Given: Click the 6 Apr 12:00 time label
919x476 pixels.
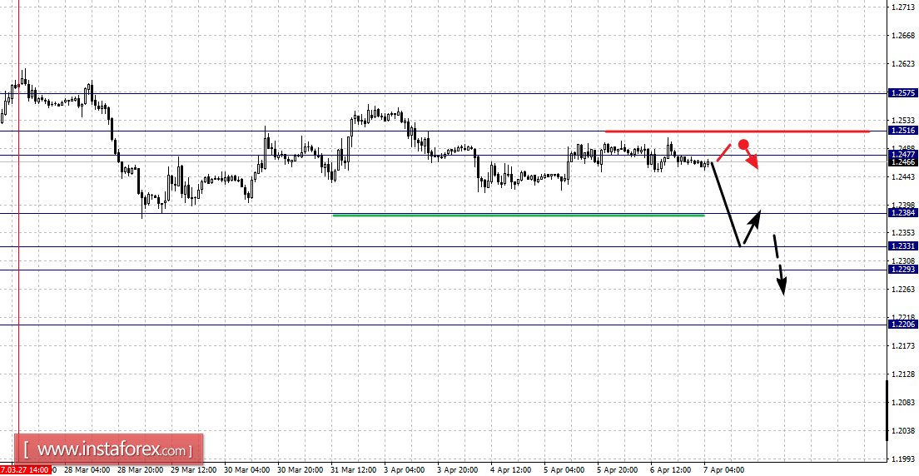Looking at the screenshot, I should point(671,470).
